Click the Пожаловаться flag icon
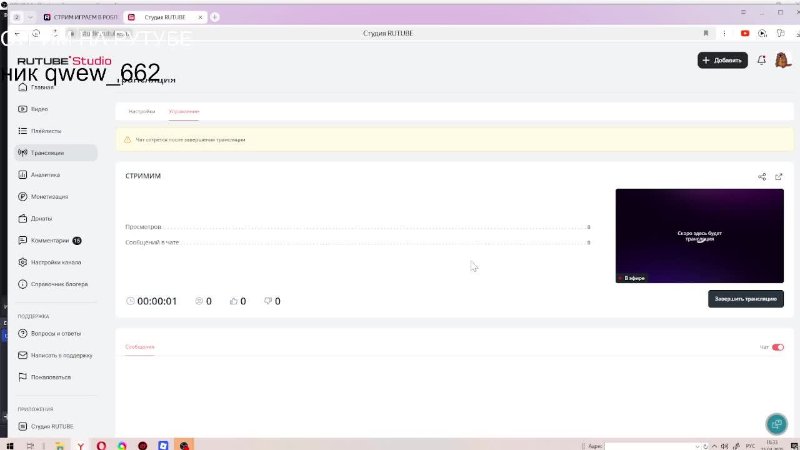Image resolution: width=800 pixels, height=450 pixels. [x=22, y=377]
